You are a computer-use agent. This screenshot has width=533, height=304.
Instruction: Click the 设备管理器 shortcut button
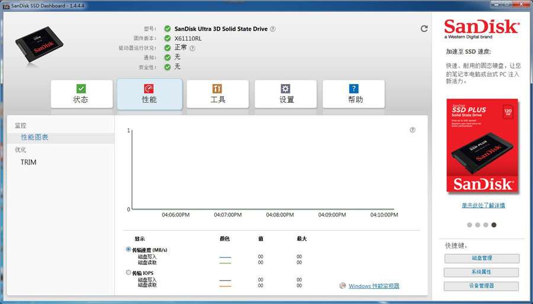(481, 286)
